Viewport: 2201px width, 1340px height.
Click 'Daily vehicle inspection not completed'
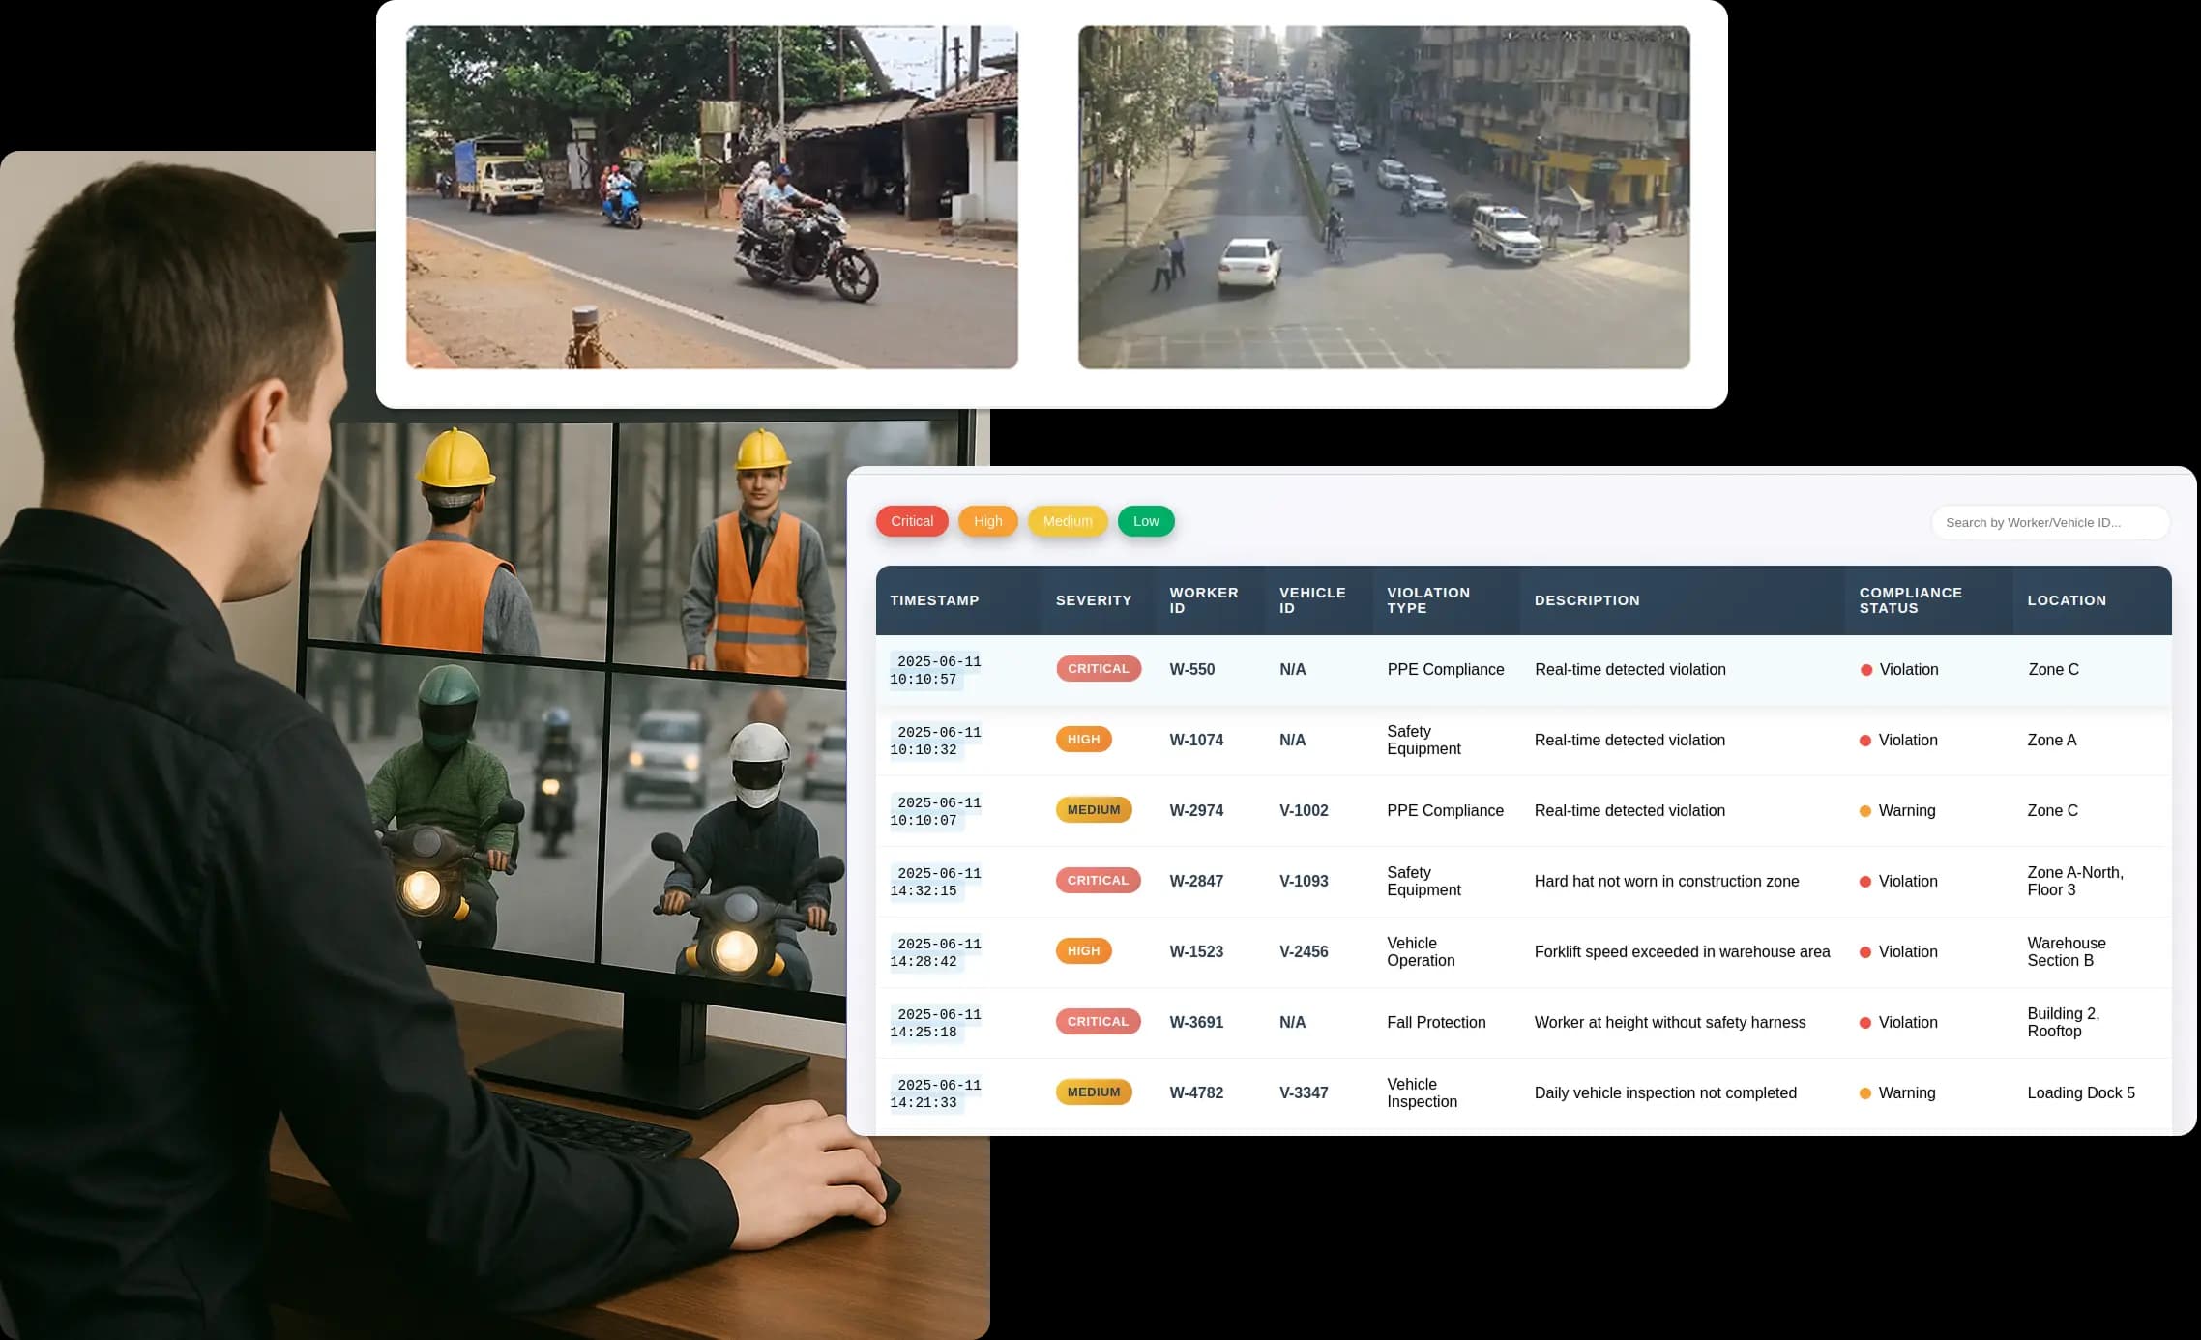[x=1665, y=1092]
